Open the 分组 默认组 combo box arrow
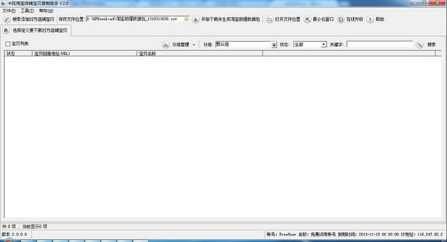Viewport: 447px width, 242px height. (274, 45)
